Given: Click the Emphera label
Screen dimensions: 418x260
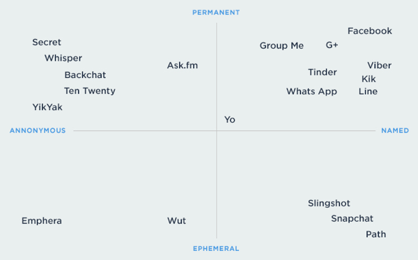Looking at the screenshot, I should [x=42, y=221].
